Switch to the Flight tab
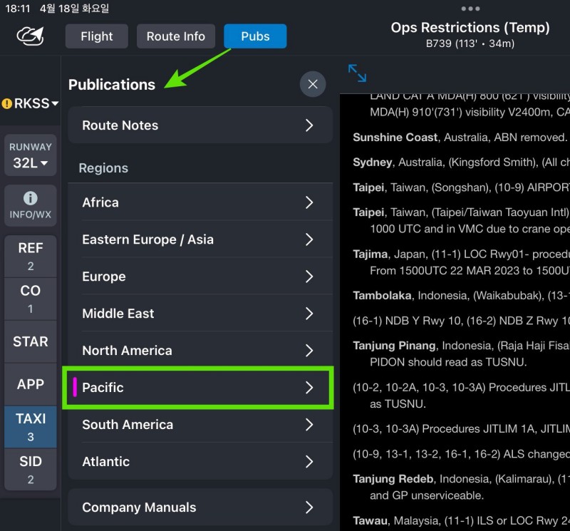This screenshot has height=531, width=570. tap(97, 36)
